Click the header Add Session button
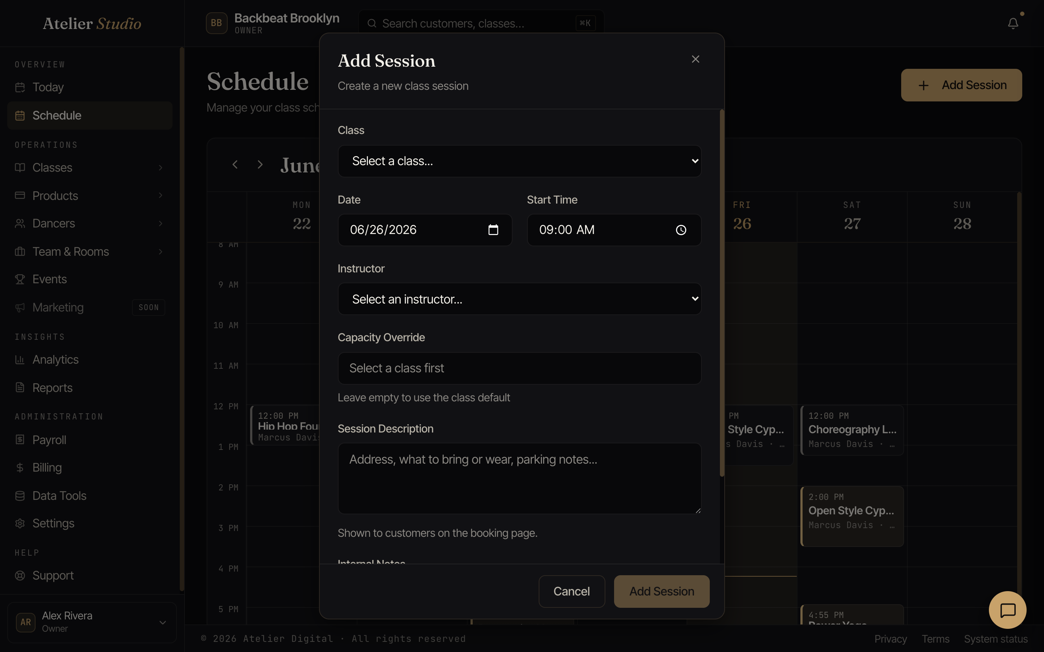This screenshot has width=1044, height=652. [x=961, y=85]
